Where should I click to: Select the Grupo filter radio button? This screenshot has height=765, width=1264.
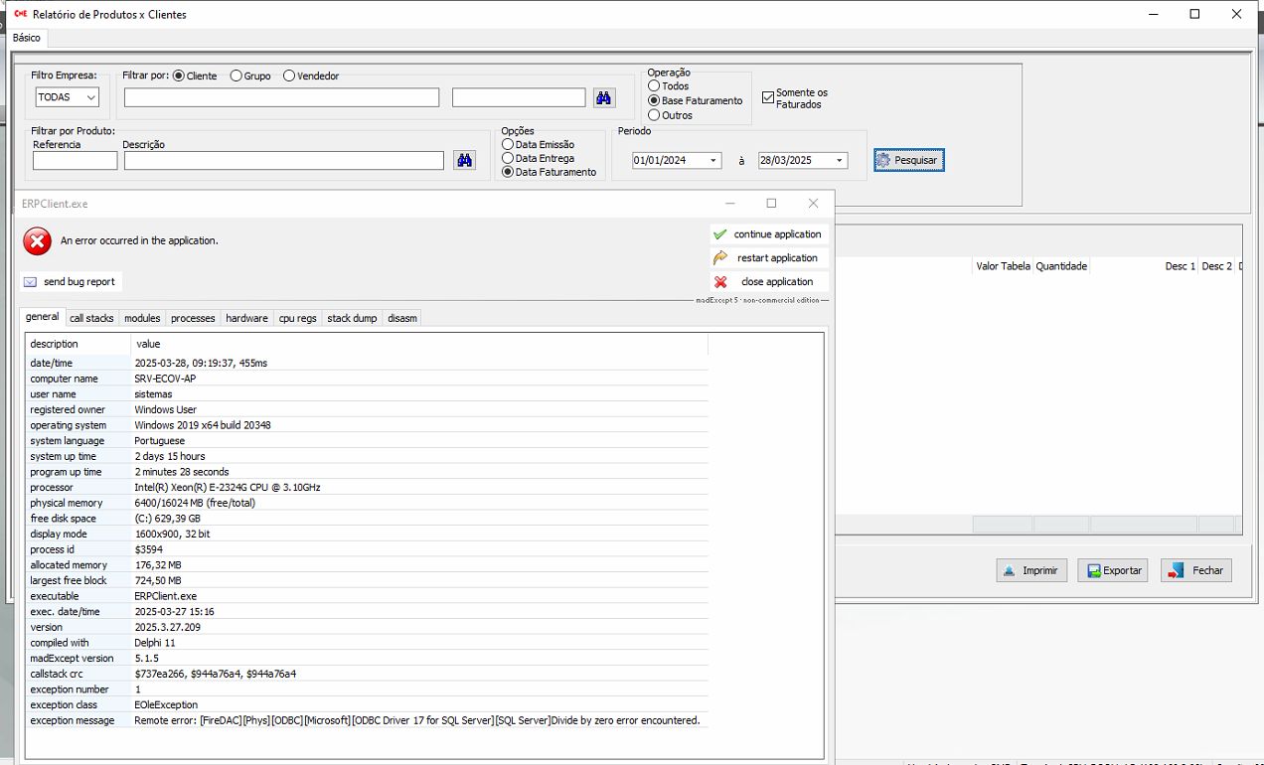(x=237, y=76)
